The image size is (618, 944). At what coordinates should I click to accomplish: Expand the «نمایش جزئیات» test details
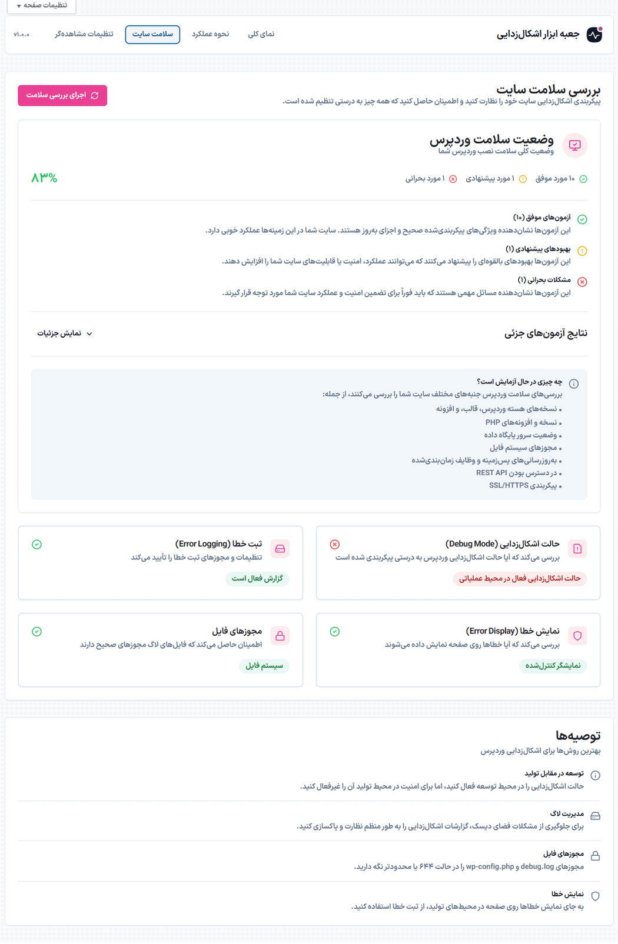click(x=65, y=333)
